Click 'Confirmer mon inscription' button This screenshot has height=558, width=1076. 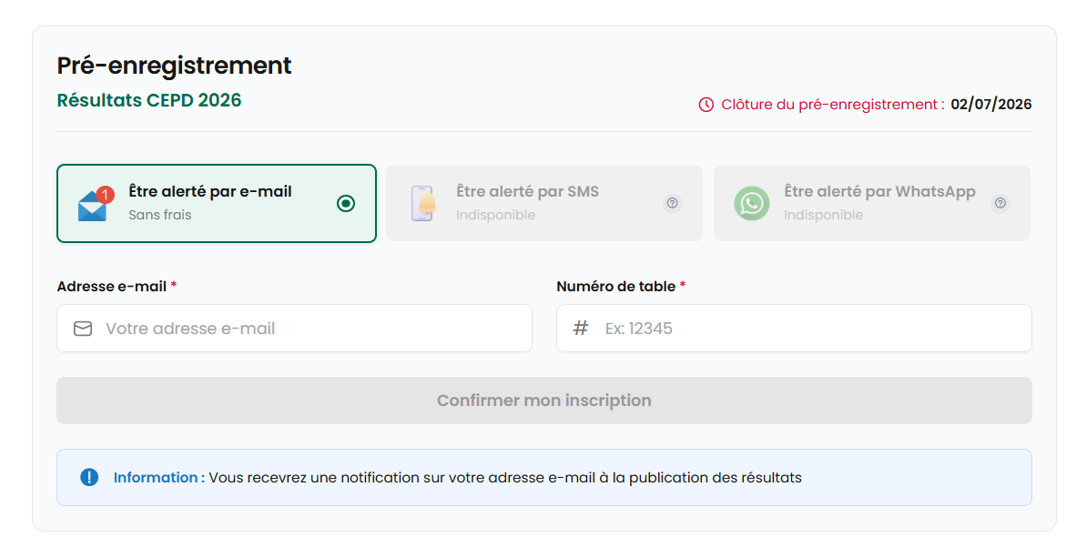[x=544, y=401]
